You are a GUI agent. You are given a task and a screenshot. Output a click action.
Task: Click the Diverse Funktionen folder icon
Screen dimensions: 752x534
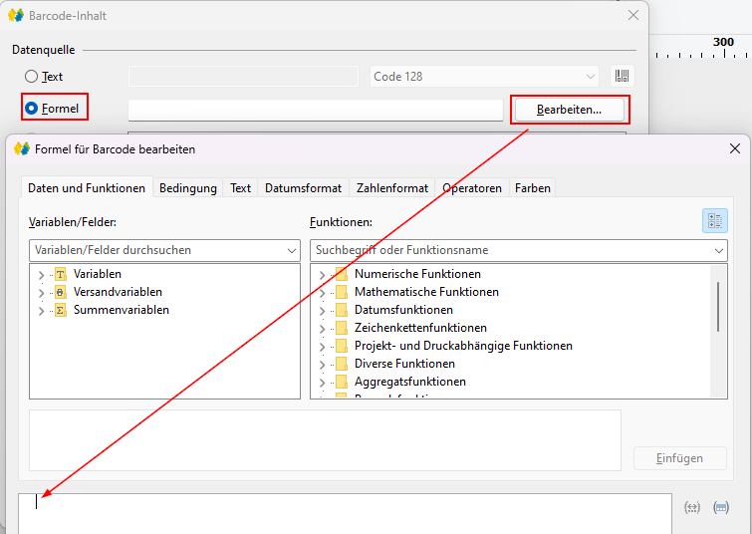(341, 364)
